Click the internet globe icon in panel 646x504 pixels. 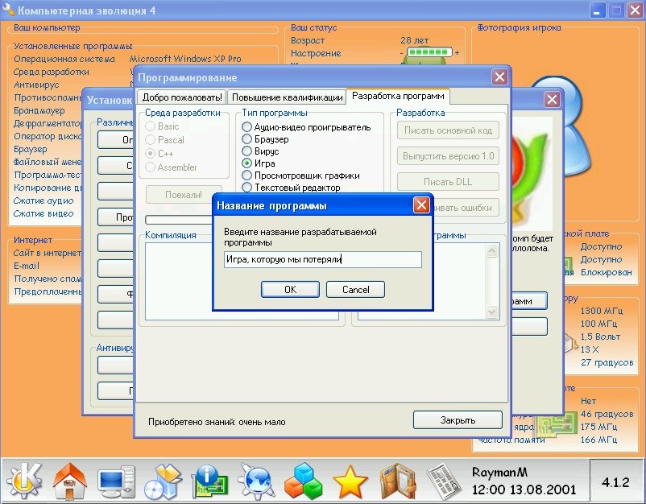pyautogui.click(x=256, y=481)
